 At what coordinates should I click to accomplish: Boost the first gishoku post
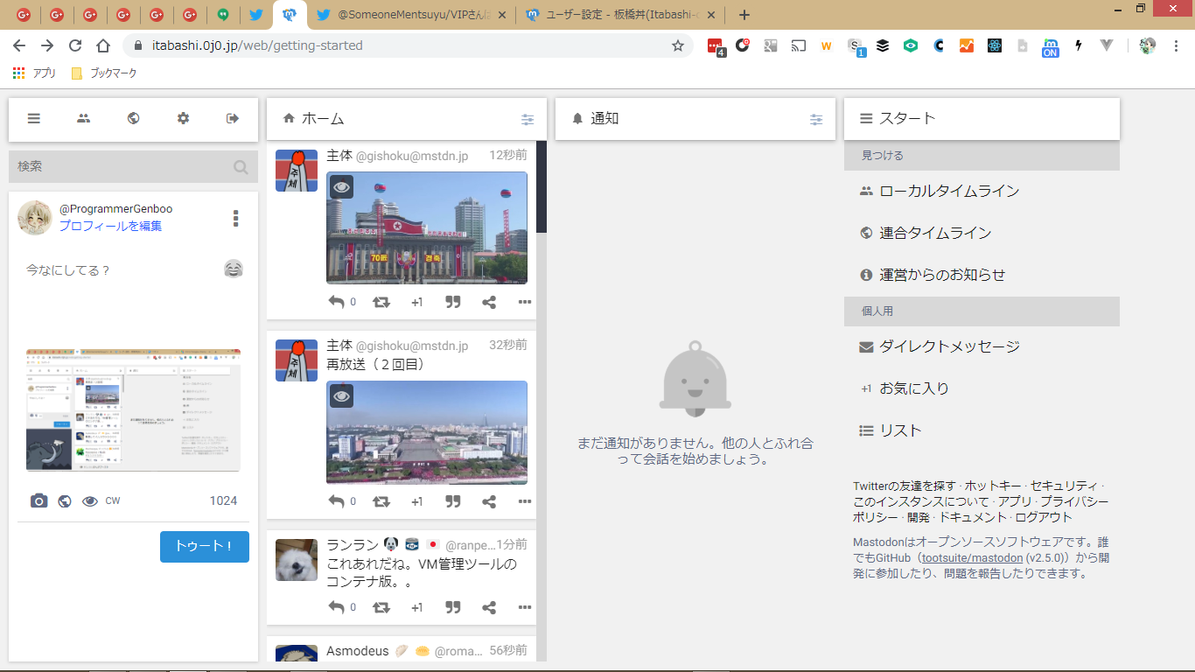pyautogui.click(x=381, y=302)
